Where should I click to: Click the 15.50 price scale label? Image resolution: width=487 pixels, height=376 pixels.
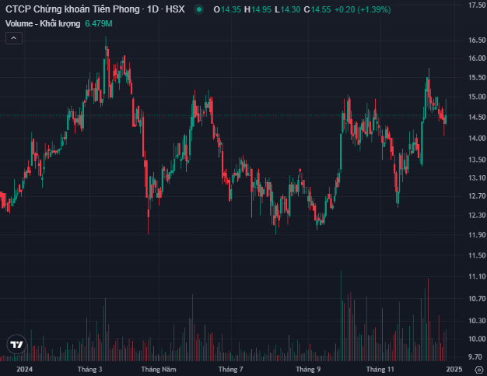(477, 77)
